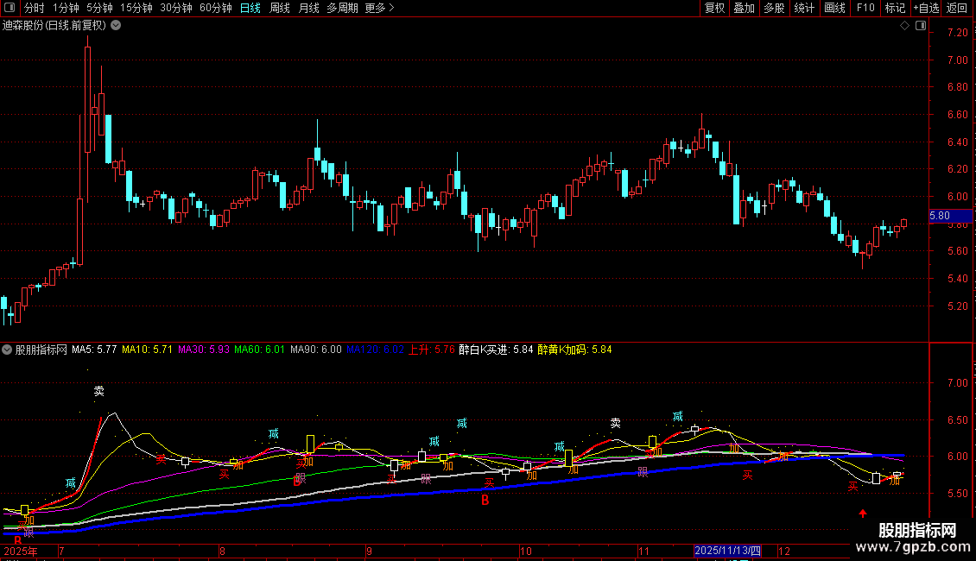Click the MA90: 6.00 indicator value
The height and width of the screenshot is (561, 976).
click(x=315, y=350)
